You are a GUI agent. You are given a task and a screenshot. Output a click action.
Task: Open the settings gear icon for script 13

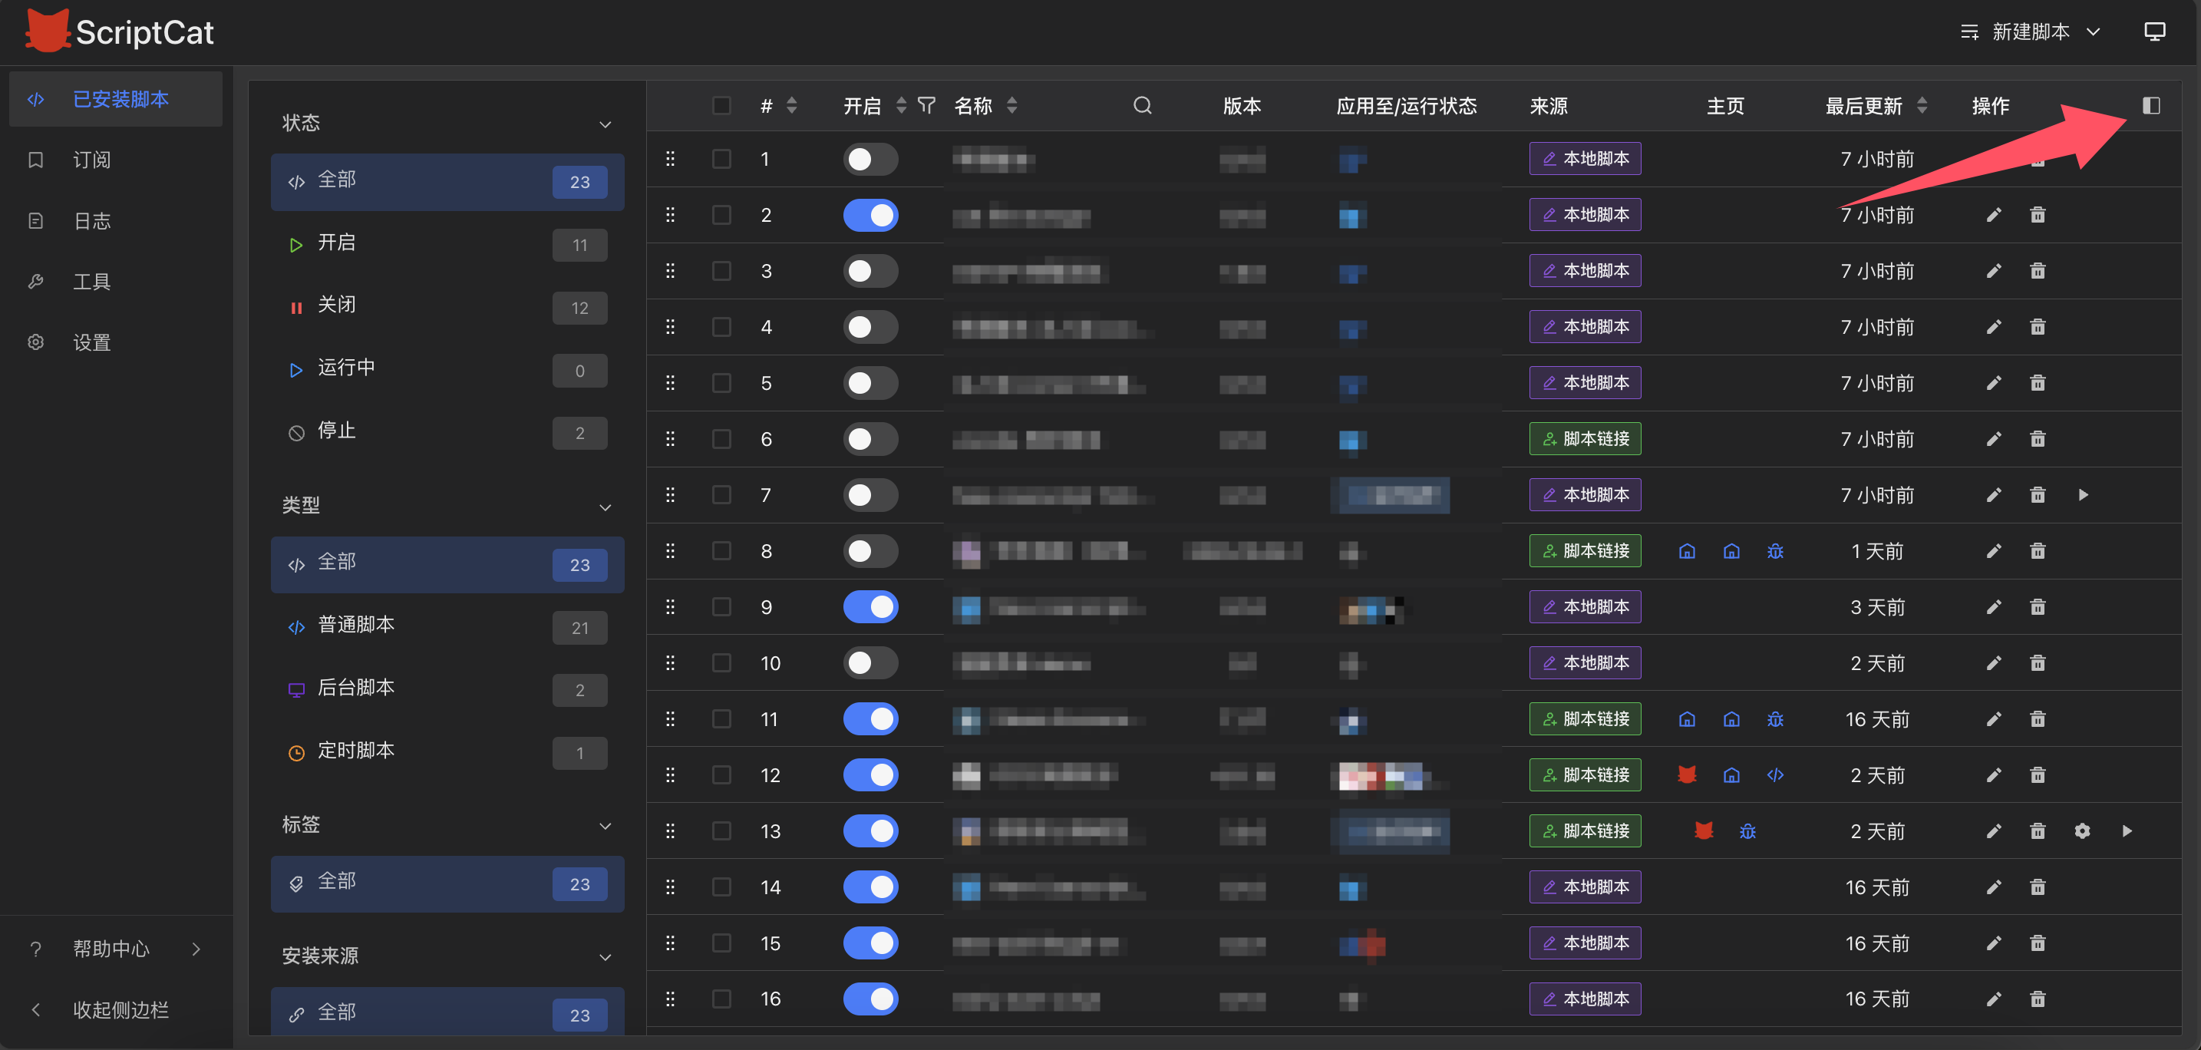tap(2082, 830)
